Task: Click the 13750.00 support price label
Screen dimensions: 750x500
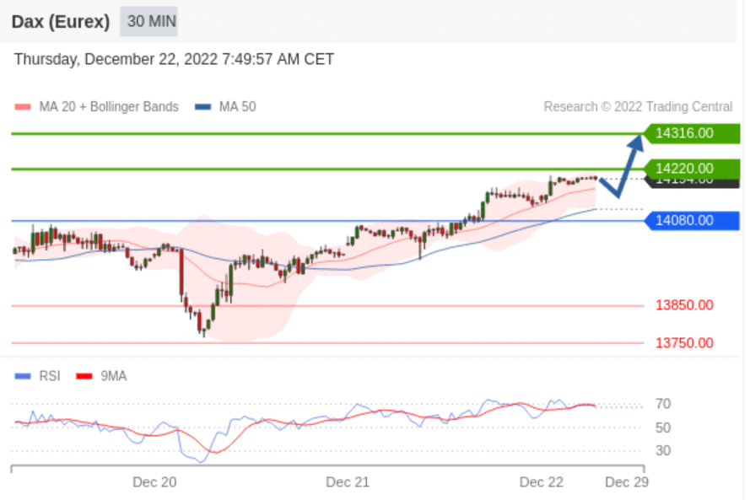Action: (684, 342)
